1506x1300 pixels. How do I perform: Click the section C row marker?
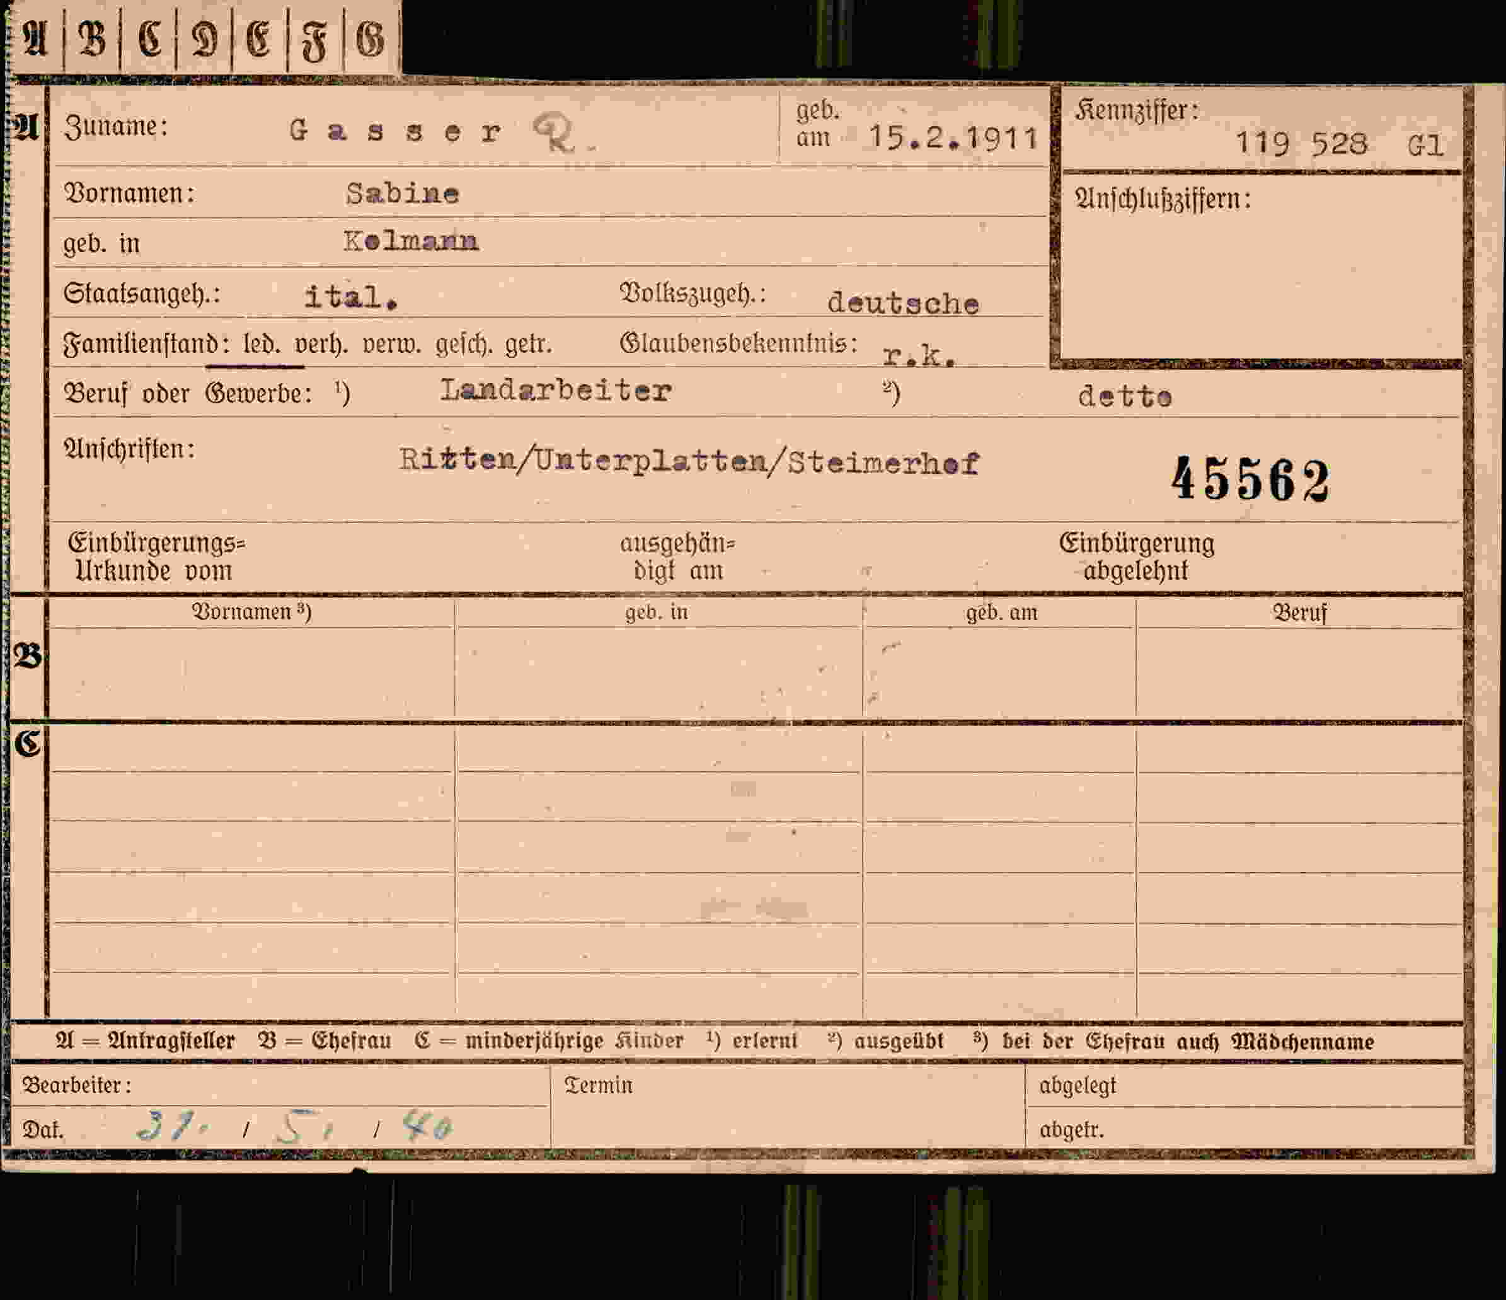(x=28, y=744)
